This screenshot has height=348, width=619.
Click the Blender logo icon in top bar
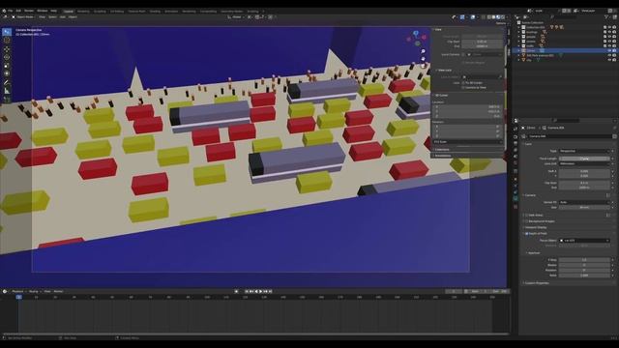(x=4, y=11)
